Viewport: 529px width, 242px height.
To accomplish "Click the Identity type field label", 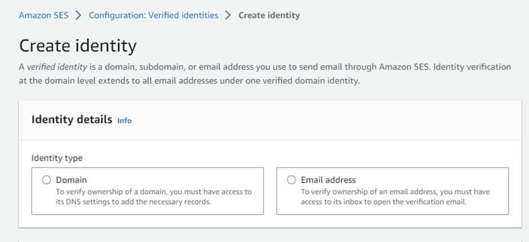I will click(57, 158).
